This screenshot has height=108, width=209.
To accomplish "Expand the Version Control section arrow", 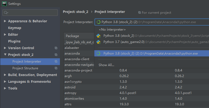I will 5,48.
